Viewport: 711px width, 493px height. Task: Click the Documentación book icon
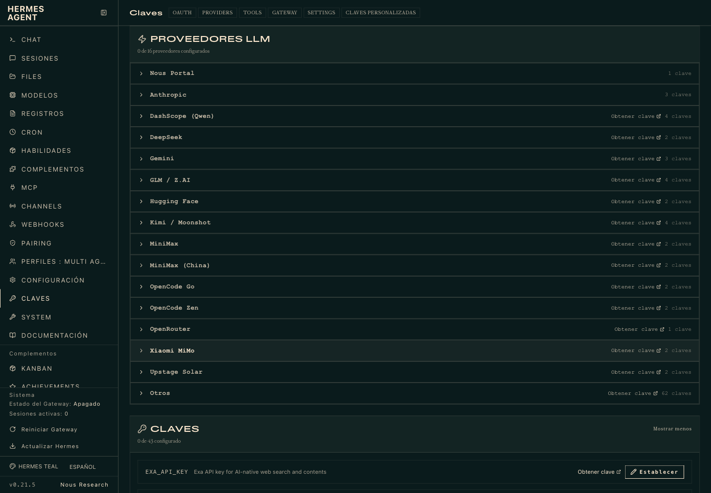13,335
